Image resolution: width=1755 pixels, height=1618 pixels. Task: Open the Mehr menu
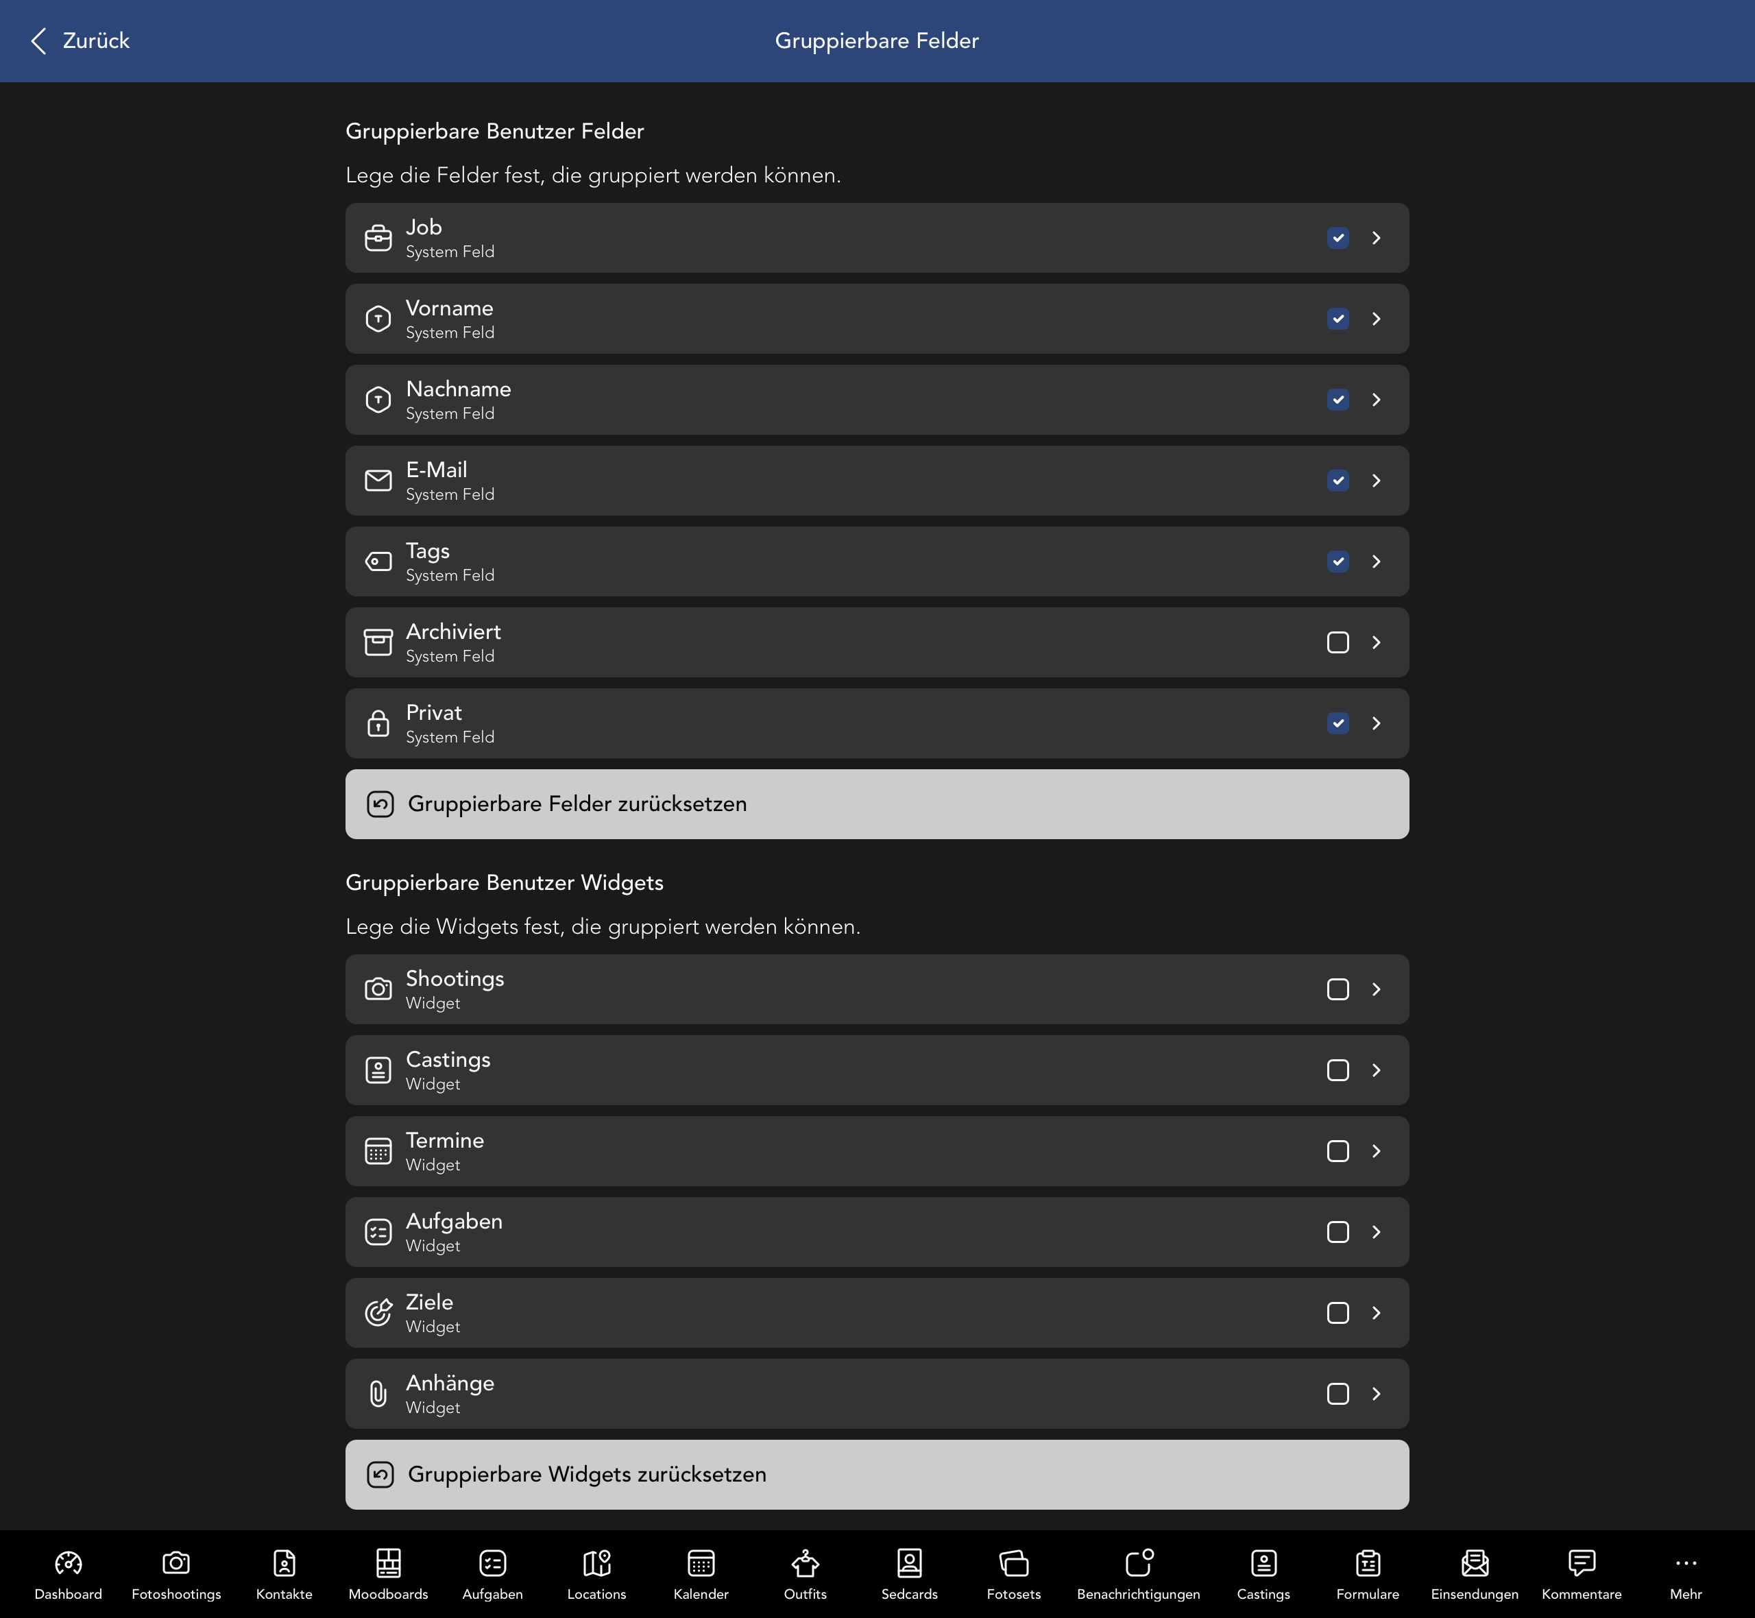pyautogui.click(x=1685, y=1571)
